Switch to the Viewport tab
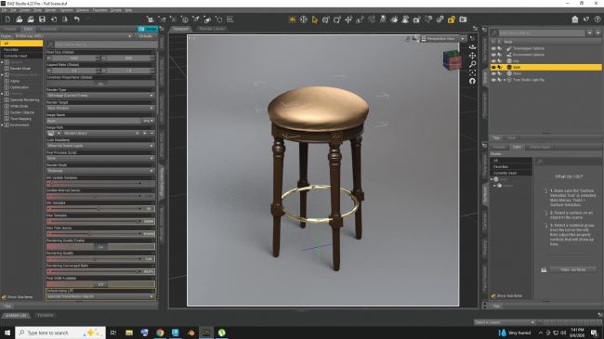This screenshot has width=604, height=339. [x=180, y=29]
